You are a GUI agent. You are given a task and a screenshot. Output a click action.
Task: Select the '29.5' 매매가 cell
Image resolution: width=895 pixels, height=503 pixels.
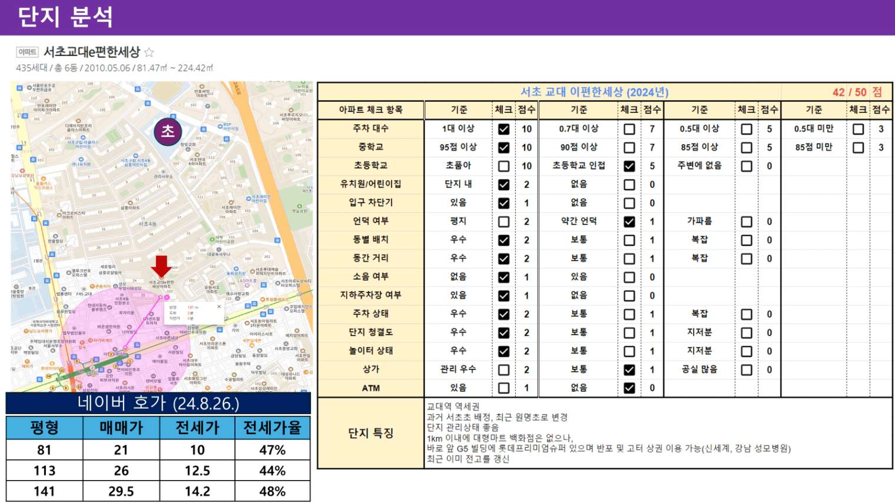click(x=121, y=491)
